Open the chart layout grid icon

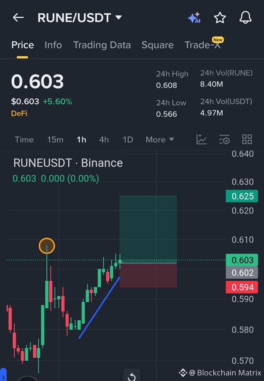tap(247, 140)
